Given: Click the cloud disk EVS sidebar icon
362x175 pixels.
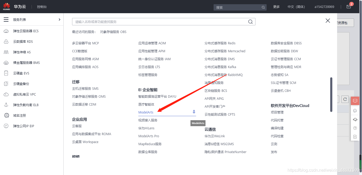Looking at the screenshot, I should click(x=6, y=73).
